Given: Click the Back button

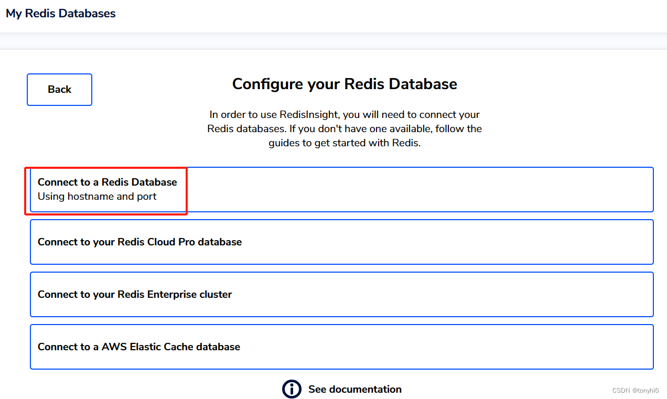Looking at the screenshot, I should (x=59, y=90).
